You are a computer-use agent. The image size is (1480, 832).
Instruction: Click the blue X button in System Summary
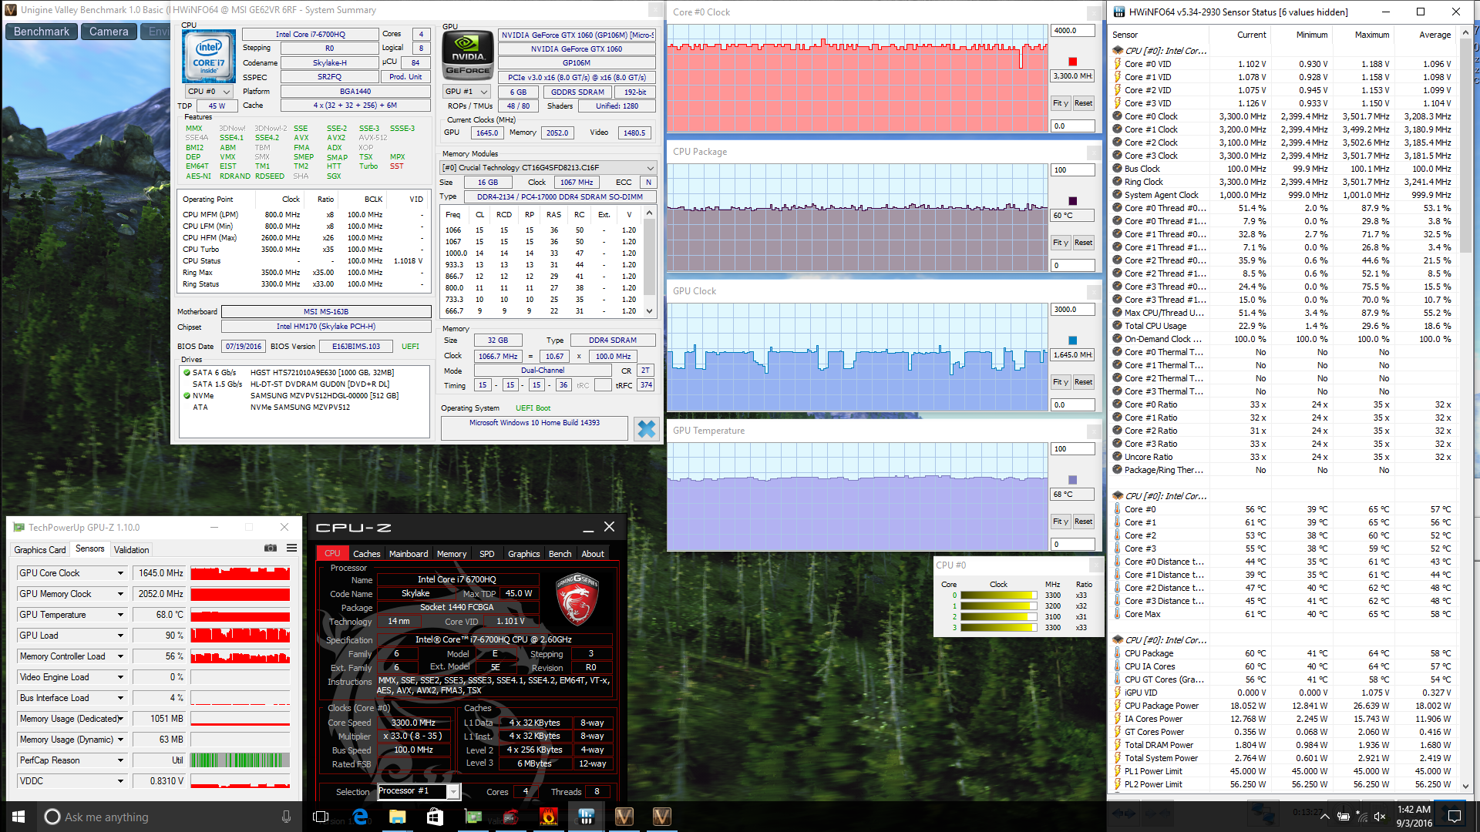coord(646,429)
